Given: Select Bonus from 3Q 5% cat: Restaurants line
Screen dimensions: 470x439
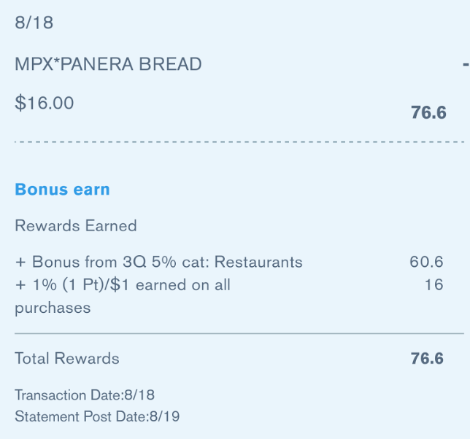Looking at the screenshot, I should [159, 262].
